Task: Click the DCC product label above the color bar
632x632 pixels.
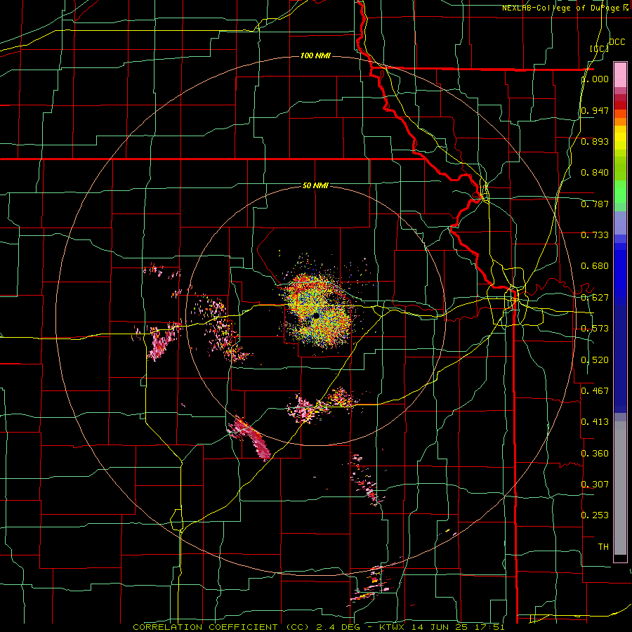Action: click(x=617, y=42)
